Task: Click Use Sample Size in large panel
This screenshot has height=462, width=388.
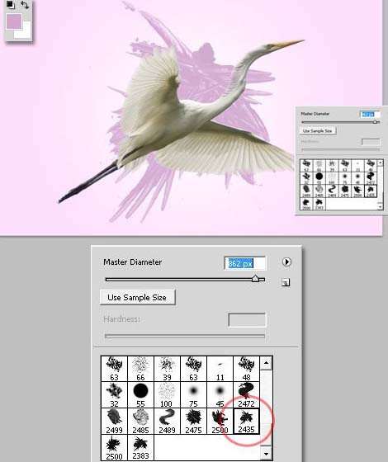Action: 137,297
